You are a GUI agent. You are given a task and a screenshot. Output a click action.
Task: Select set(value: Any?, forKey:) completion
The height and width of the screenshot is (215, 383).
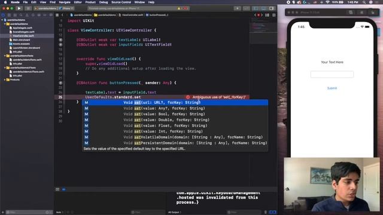click(x=175, y=108)
